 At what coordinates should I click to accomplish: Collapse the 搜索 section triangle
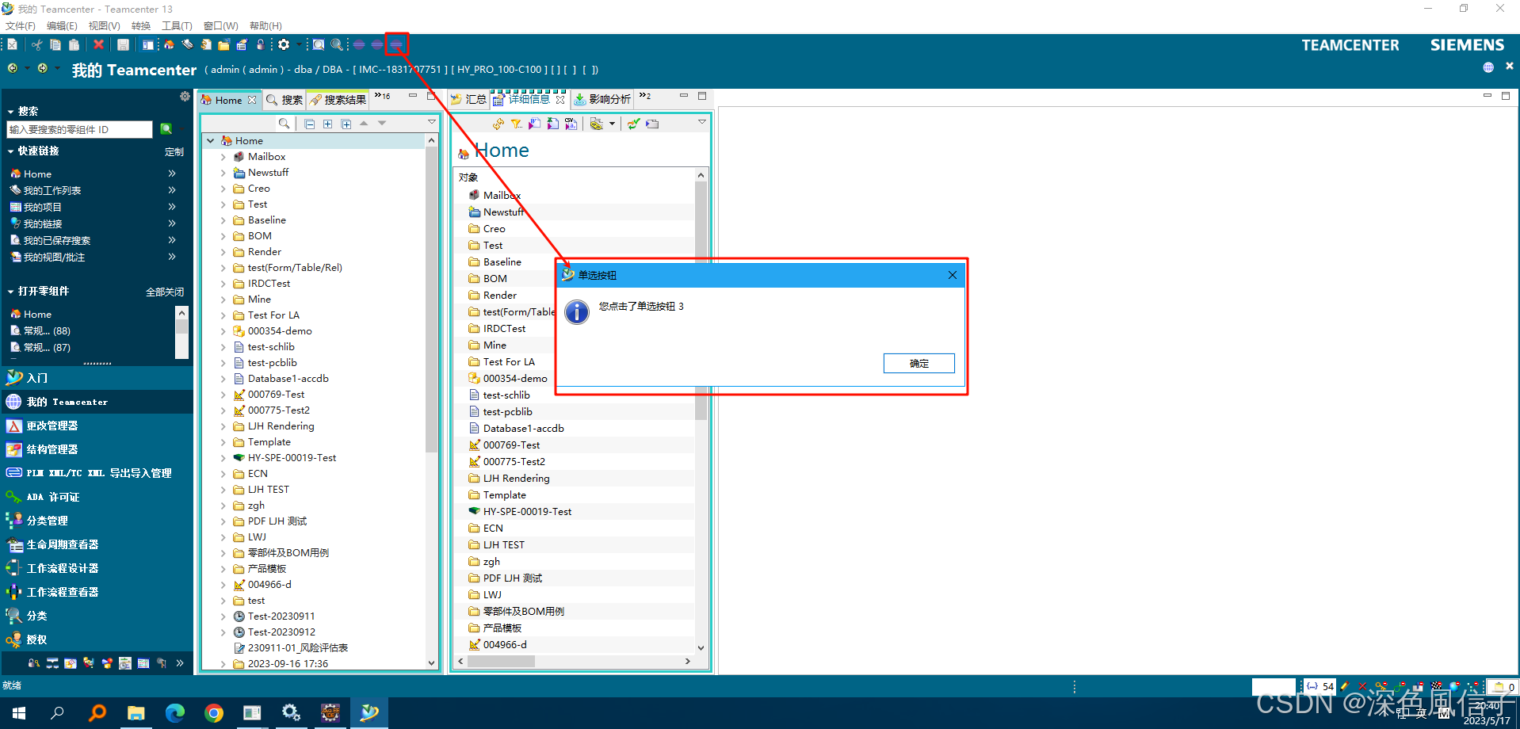point(10,112)
